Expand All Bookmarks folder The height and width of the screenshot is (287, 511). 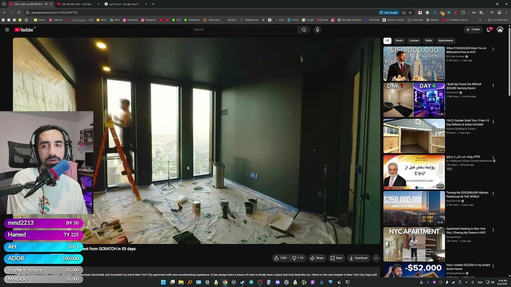[x=498, y=20]
